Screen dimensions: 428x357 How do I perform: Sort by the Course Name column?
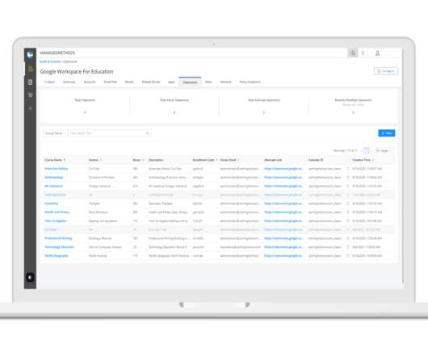[x=55, y=160]
